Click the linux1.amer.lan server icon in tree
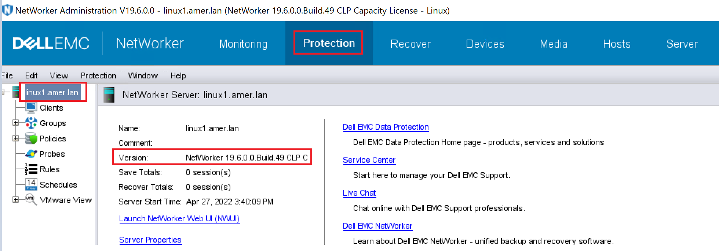Image resolution: width=719 pixels, height=251 pixels. (16, 92)
